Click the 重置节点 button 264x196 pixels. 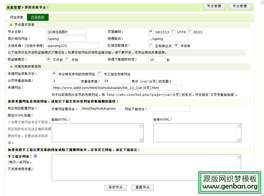point(143,188)
